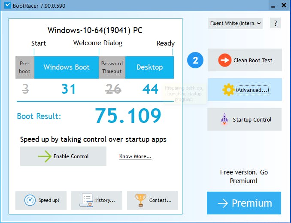This screenshot has width=291, height=223.
Task: Open Advanced options
Action: pos(245,89)
